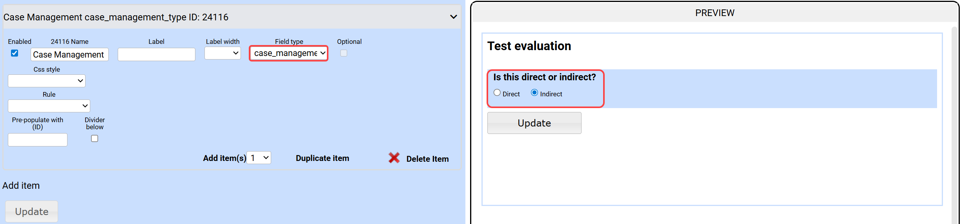The height and width of the screenshot is (224, 961).
Task: Open the Label width dropdown
Action: (222, 53)
